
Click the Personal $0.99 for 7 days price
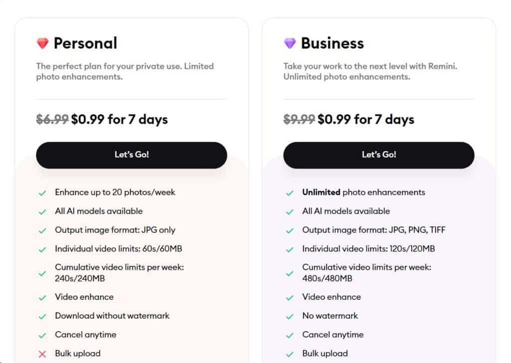pyautogui.click(x=119, y=120)
